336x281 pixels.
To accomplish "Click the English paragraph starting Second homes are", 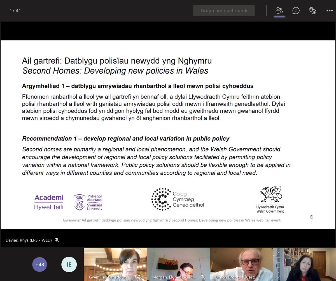I will [156, 161].
